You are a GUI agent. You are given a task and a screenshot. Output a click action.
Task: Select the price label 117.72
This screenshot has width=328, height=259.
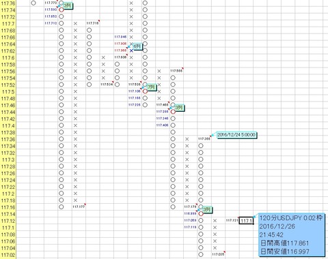(8, 17)
